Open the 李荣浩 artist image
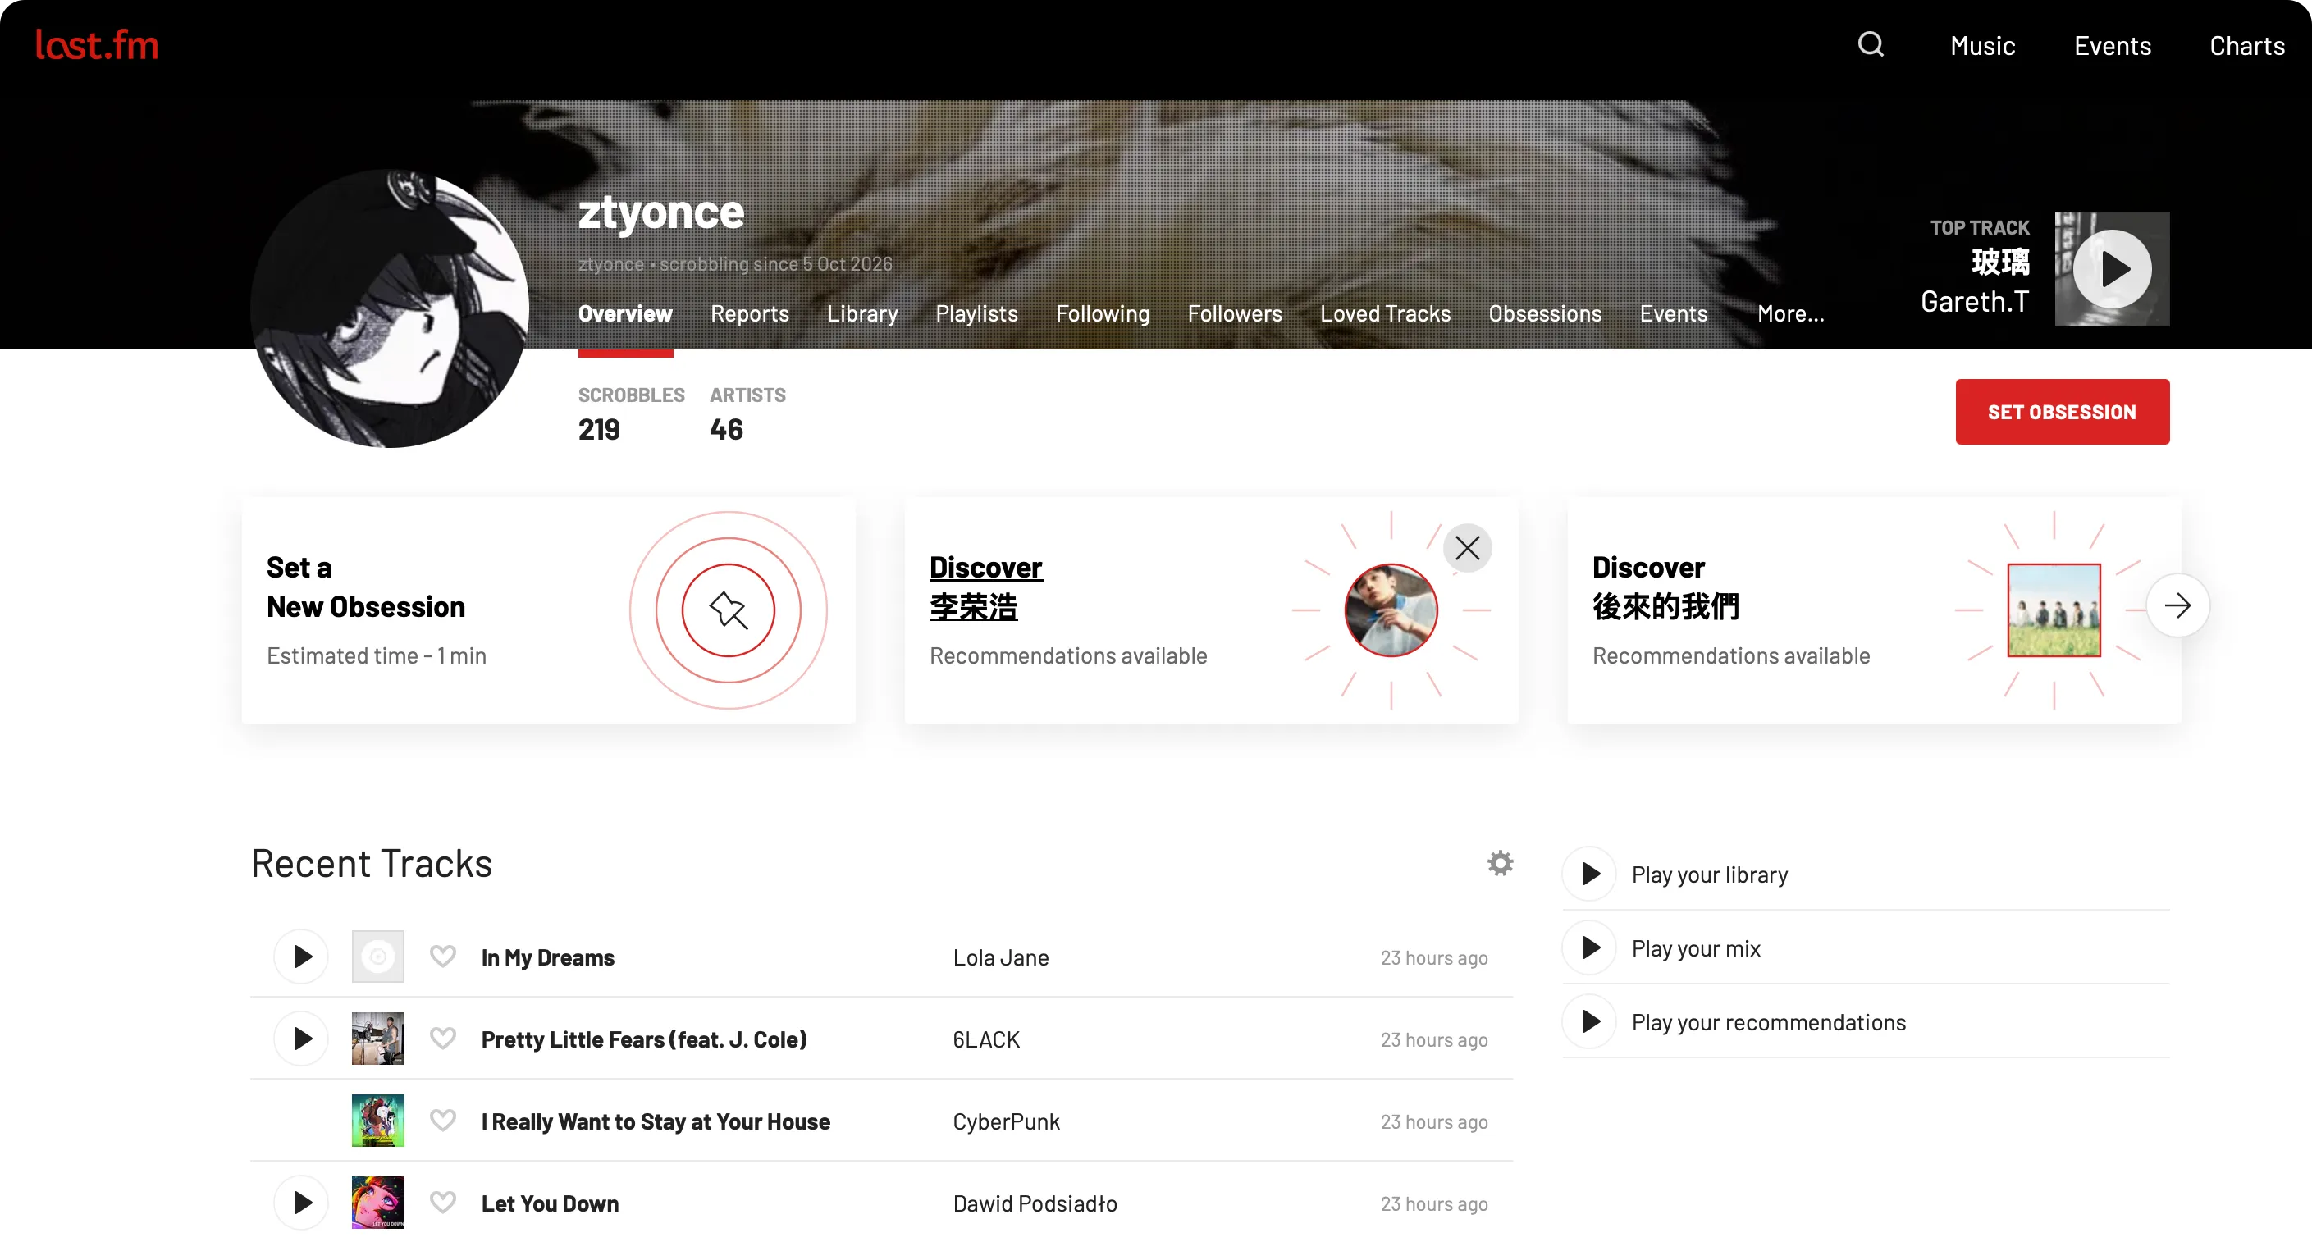 click(1391, 610)
